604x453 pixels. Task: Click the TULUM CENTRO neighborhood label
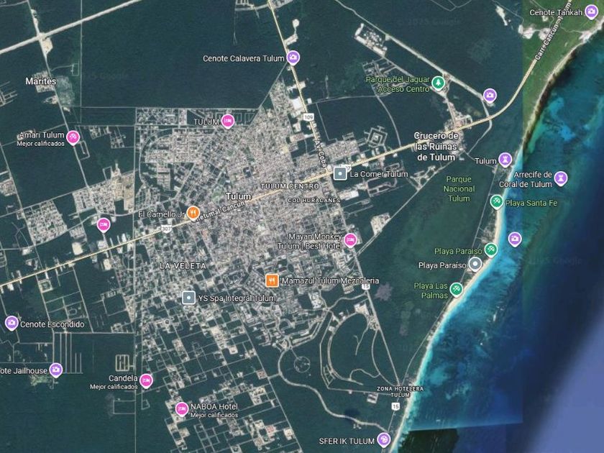coord(290,186)
